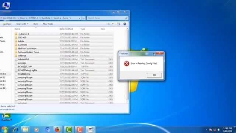Open Windows Media Player from the taskbar
This screenshot has width=236, height=133.
point(36,130)
